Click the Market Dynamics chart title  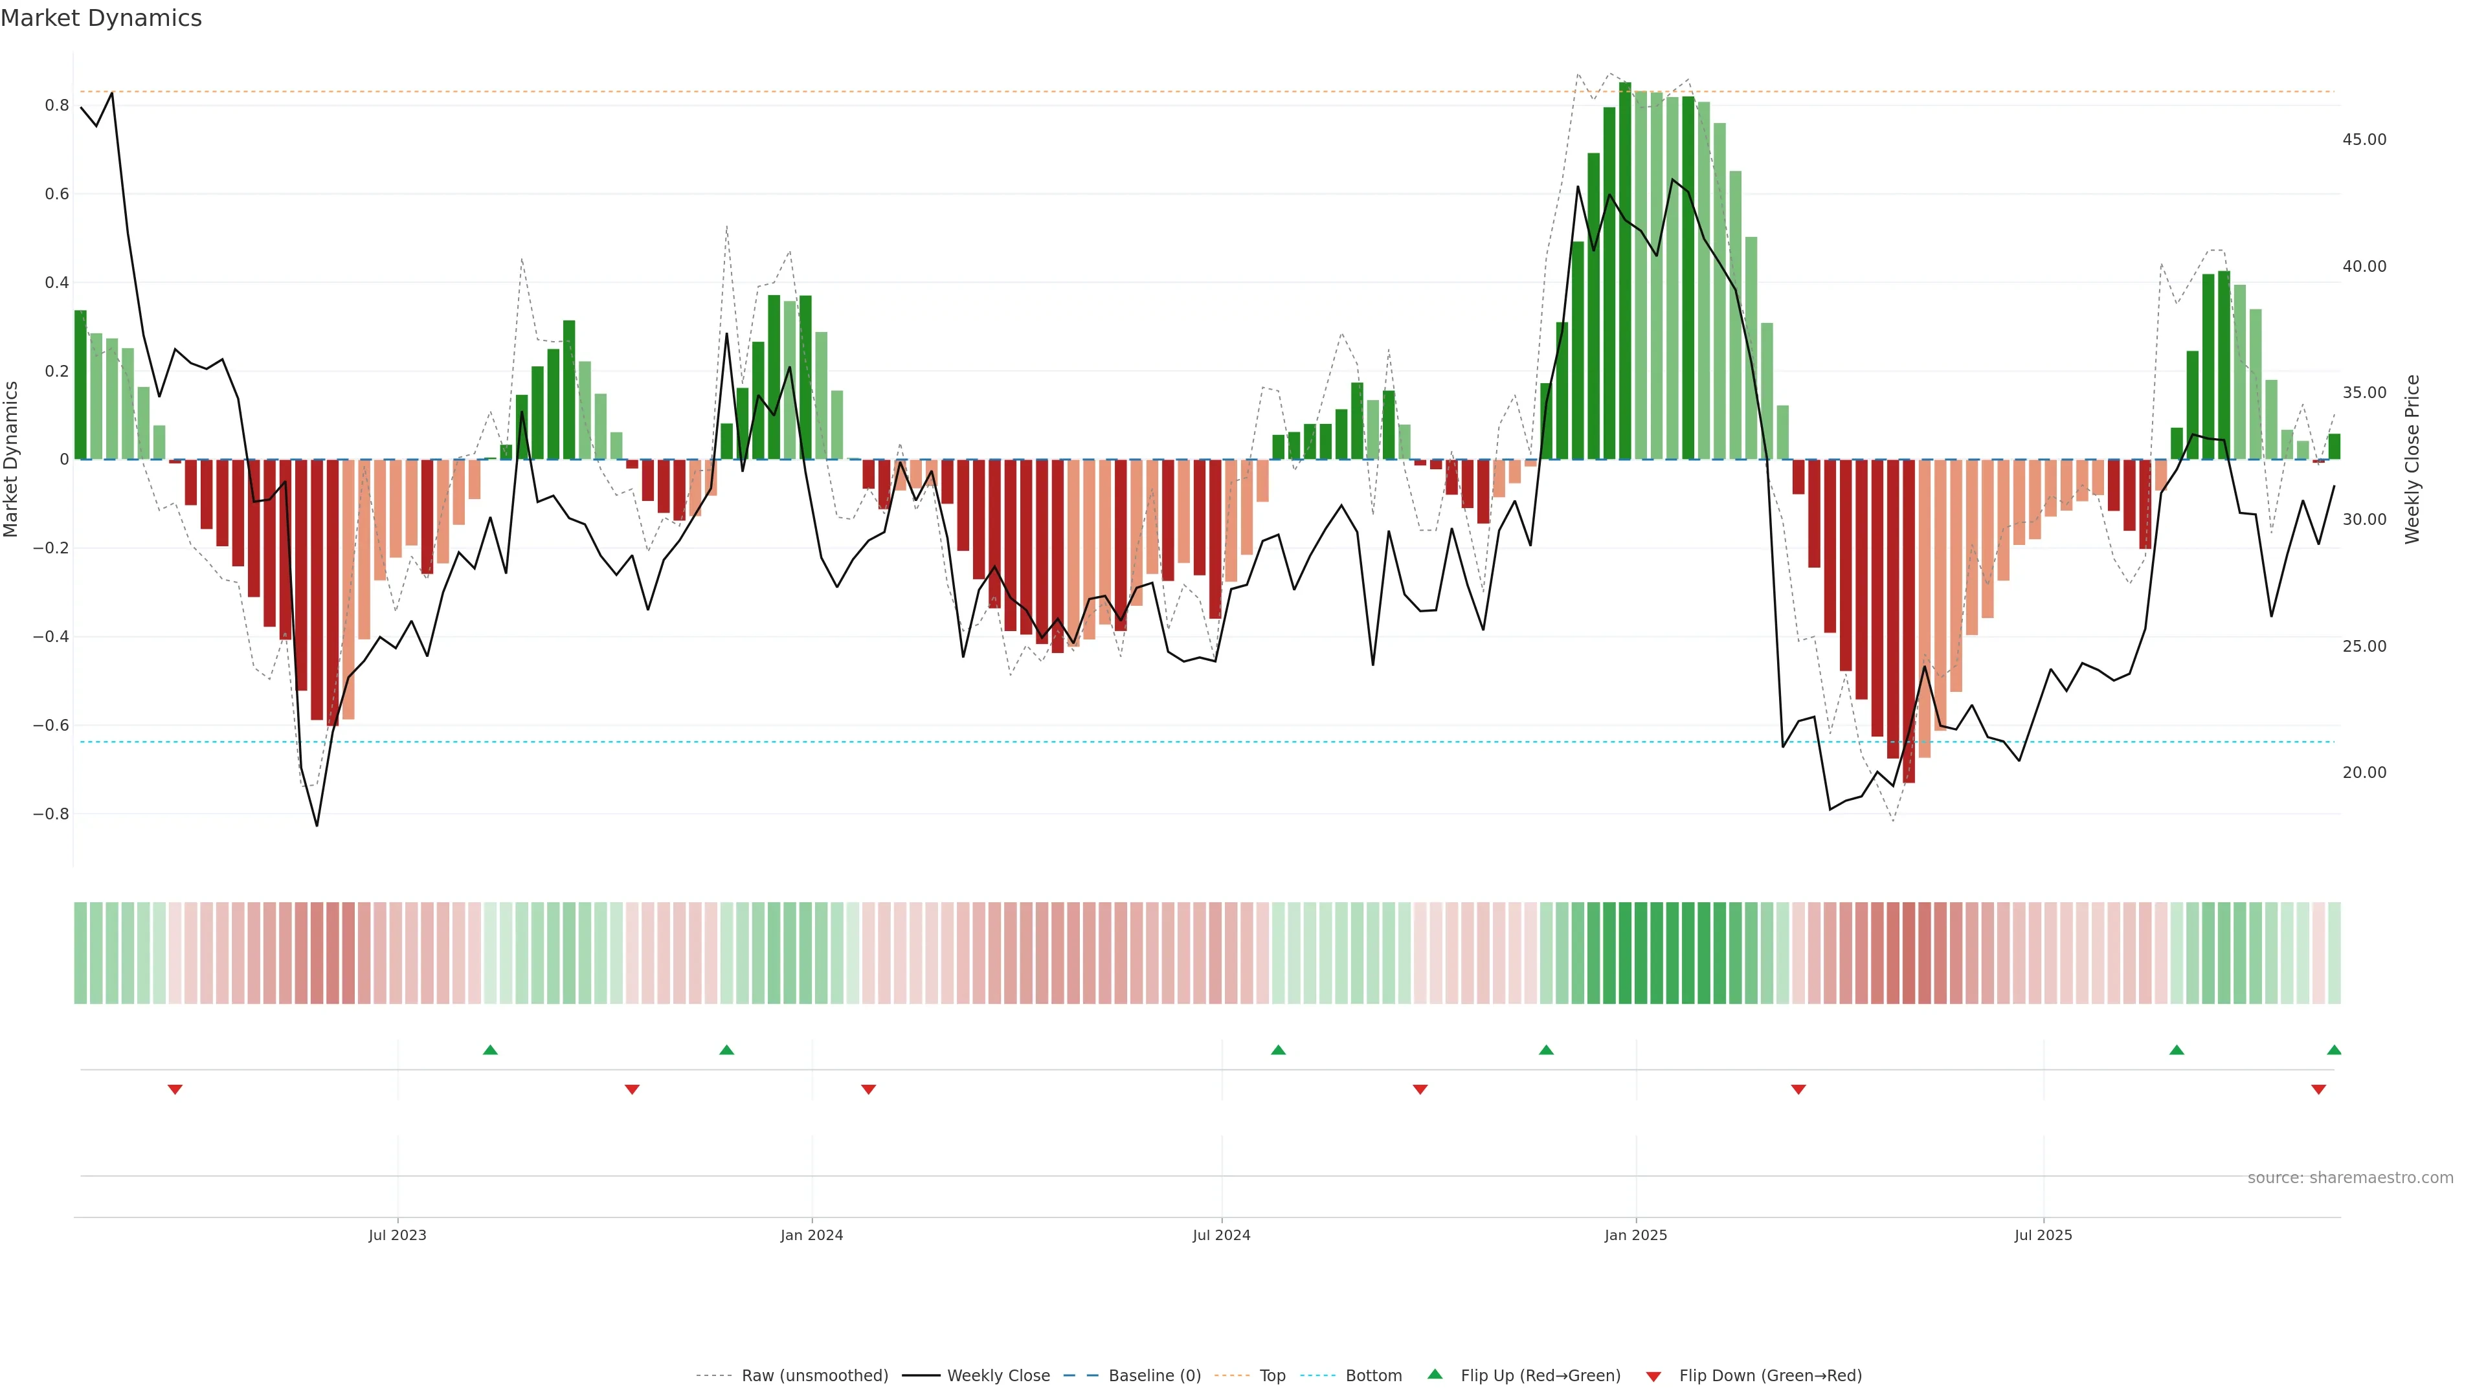coord(102,18)
